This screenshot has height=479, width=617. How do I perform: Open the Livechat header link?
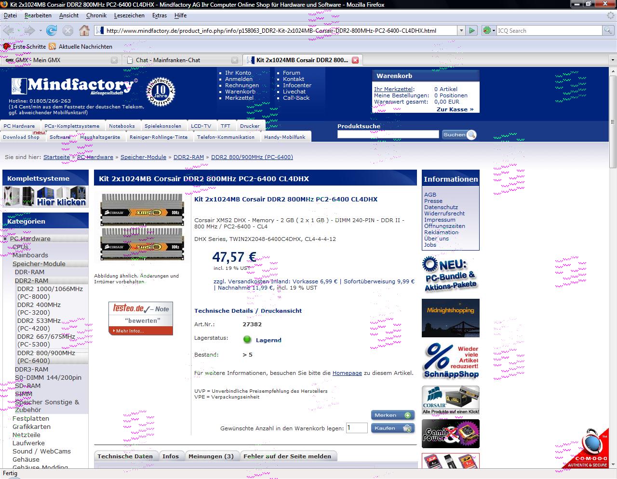pos(294,92)
